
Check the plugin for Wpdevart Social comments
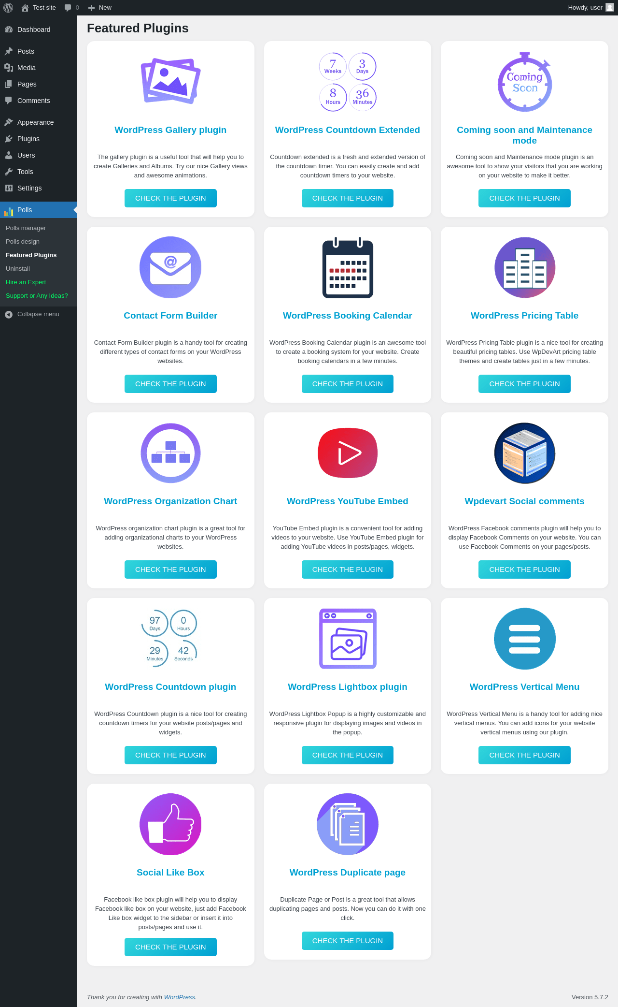point(525,569)
